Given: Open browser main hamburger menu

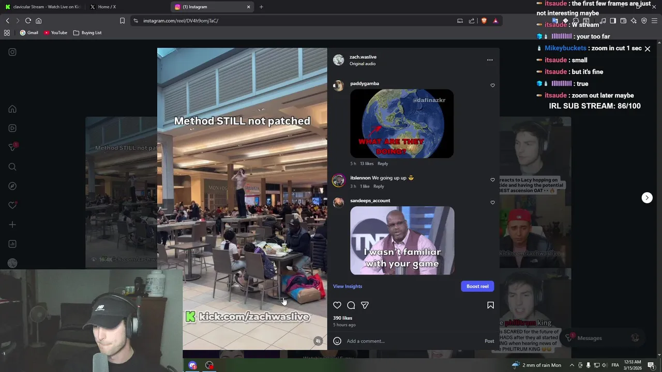Looking at the screenshot, I should point(654,21).
